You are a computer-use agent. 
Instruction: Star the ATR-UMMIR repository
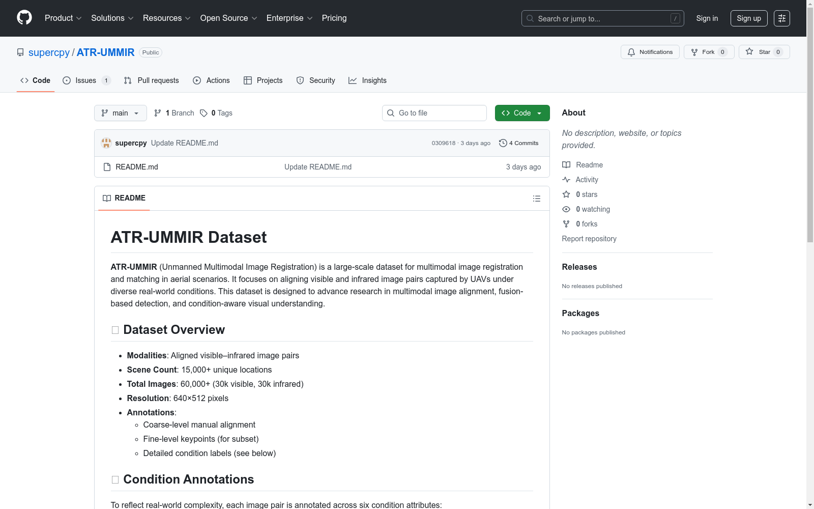point(764,52)
